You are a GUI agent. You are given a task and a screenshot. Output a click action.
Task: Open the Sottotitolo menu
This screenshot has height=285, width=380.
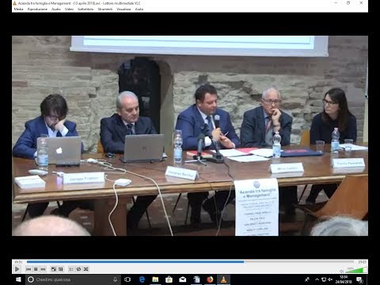coord(85,9)
